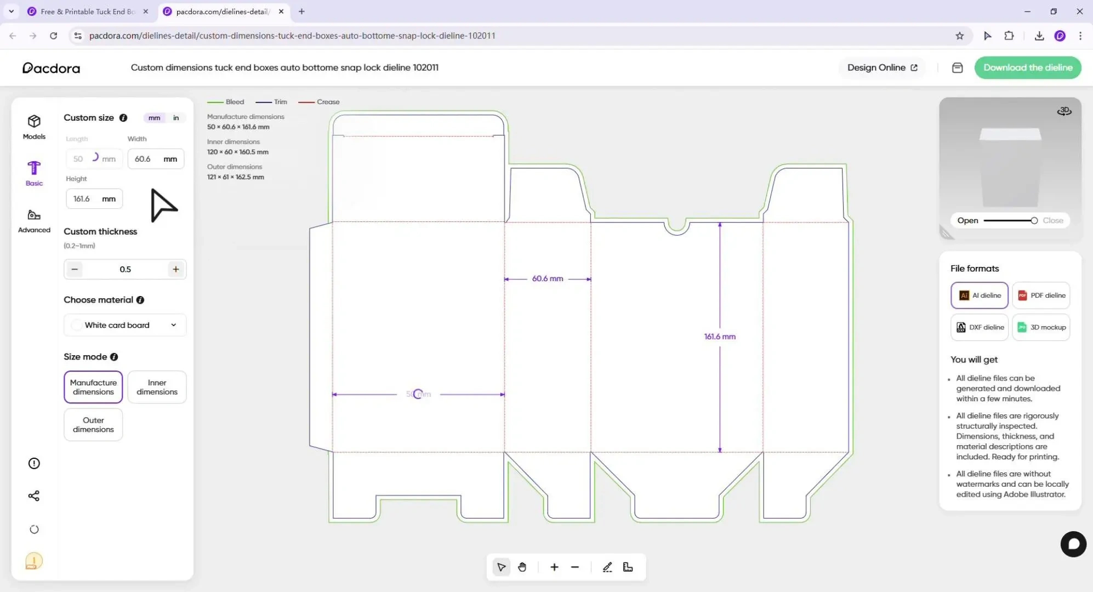Select Inner dimensions size mode
The image size is (1093, 592).
pos(157,387)
